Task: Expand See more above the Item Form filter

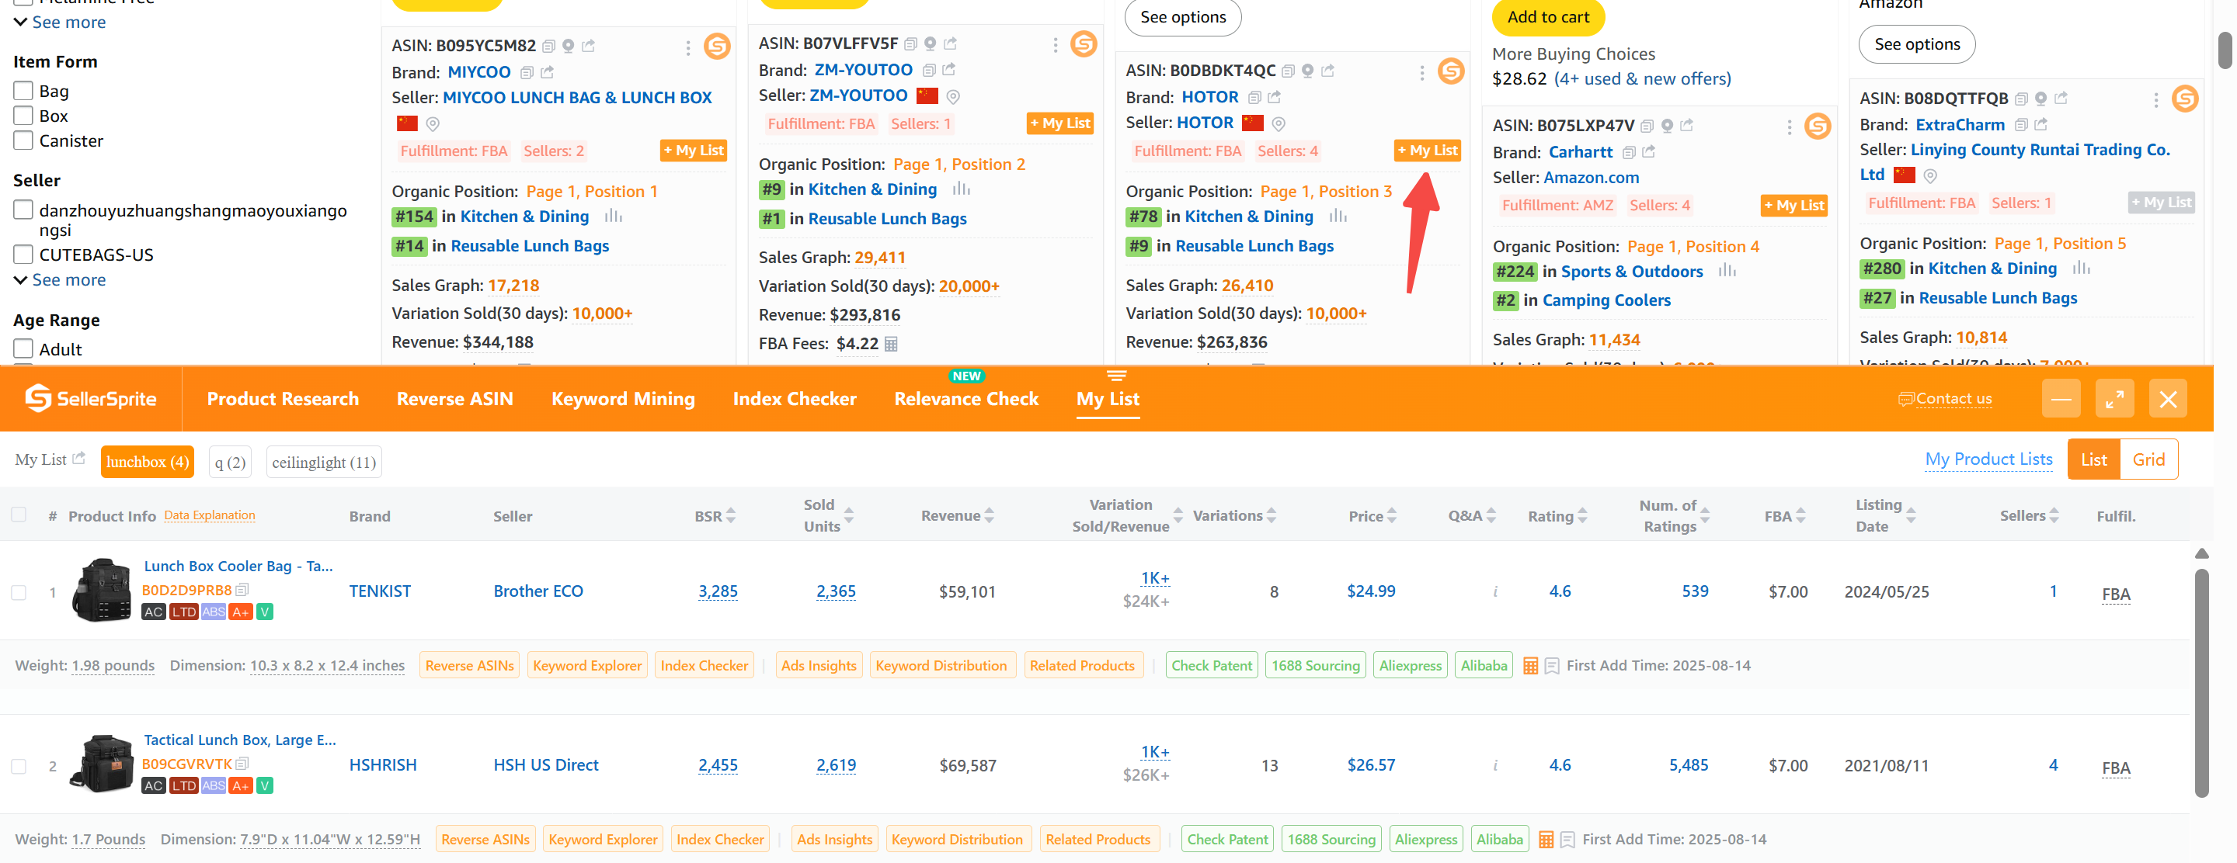Action: point(60,23)
